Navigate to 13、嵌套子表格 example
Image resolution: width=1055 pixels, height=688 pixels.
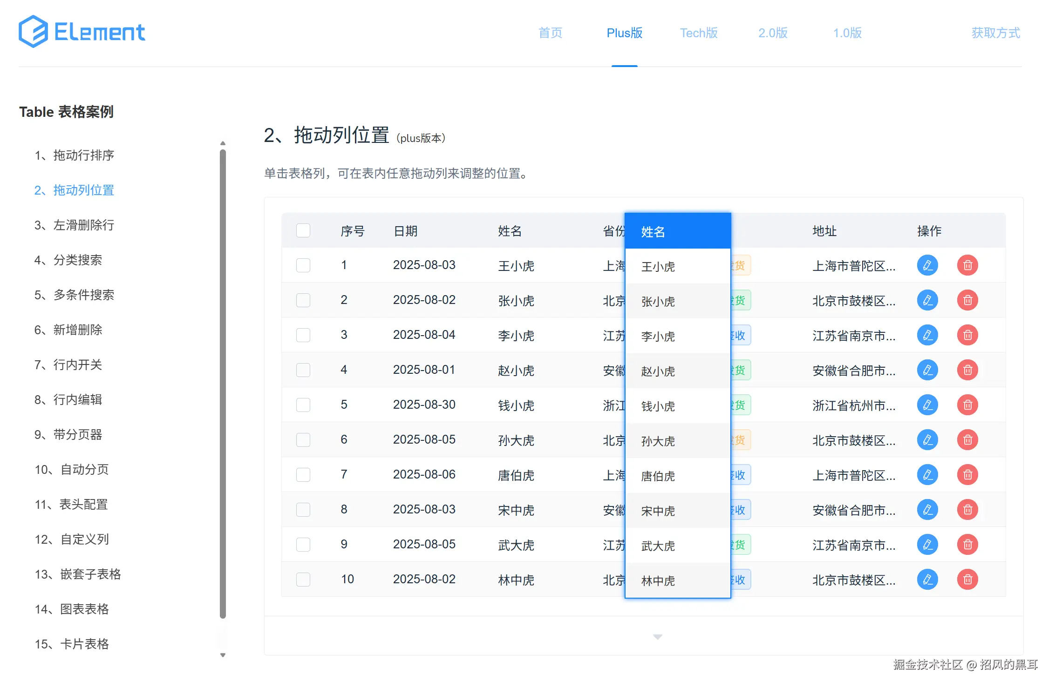click(x=77, y=574)
